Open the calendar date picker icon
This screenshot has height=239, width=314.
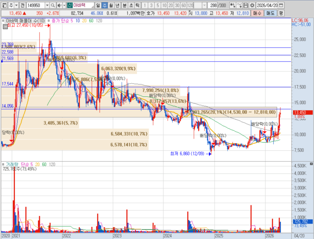281,5
